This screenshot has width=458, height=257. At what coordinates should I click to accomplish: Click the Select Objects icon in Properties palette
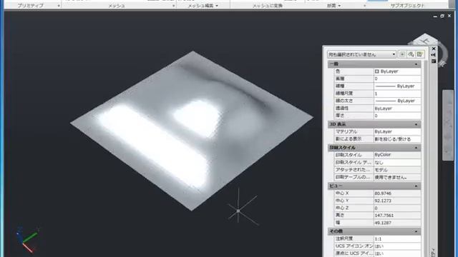pyautogui.click(x=411, y=54)
